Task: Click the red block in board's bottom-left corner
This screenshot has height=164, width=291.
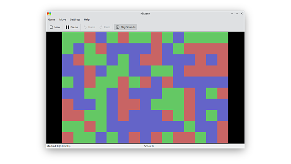Action: (x=68, y=138)
